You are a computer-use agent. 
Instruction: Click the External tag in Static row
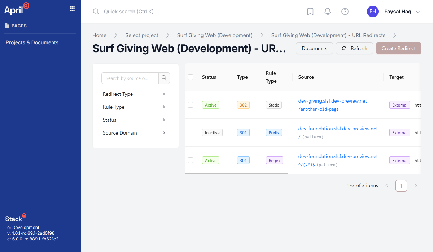[x=400, y=105]
